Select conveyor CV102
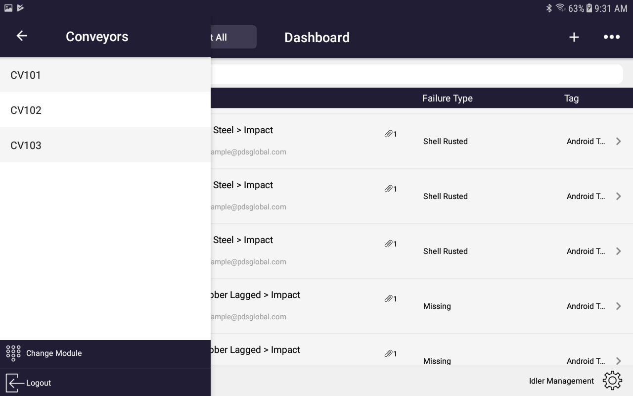Viewport: 633px width, 396px height. click(26, 110)
